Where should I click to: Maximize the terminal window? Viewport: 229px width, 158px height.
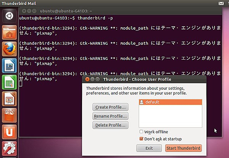pos(34,11)
